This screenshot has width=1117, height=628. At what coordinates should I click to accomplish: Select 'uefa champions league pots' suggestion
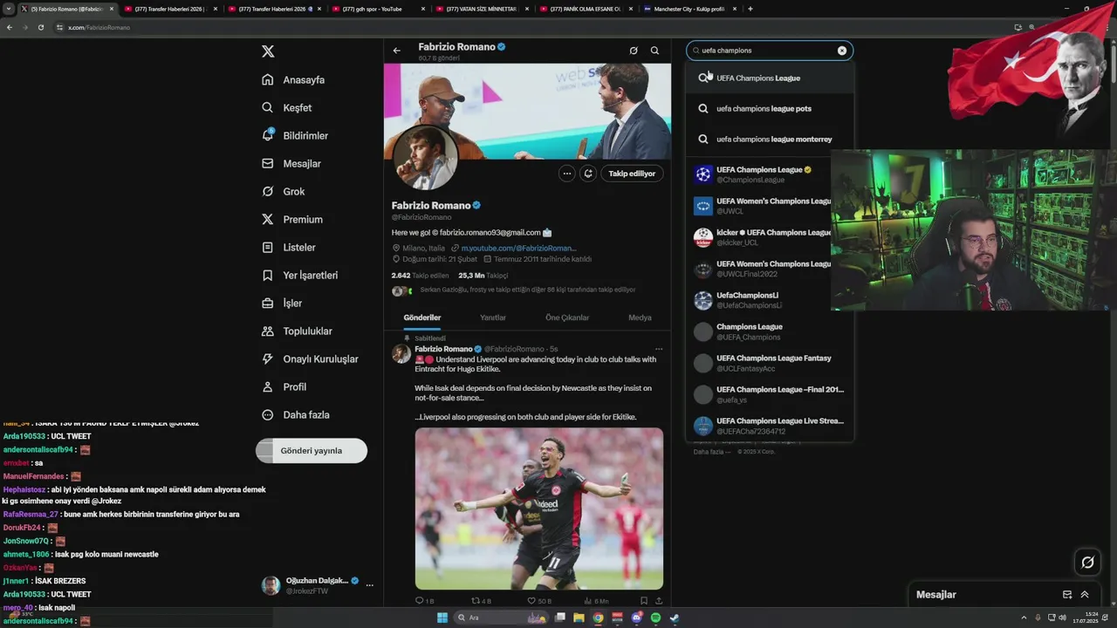769,108
